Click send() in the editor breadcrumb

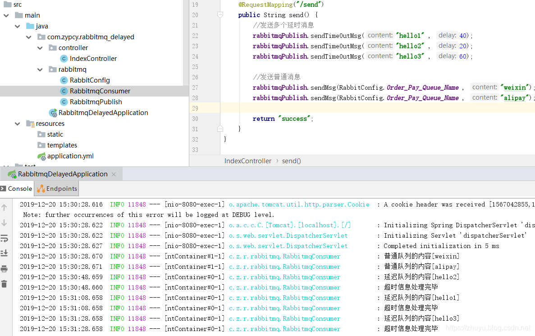point(292,161)
